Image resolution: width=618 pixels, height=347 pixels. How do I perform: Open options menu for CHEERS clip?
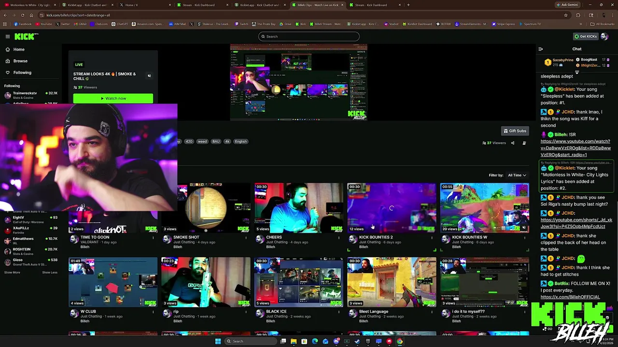point(339,237)
